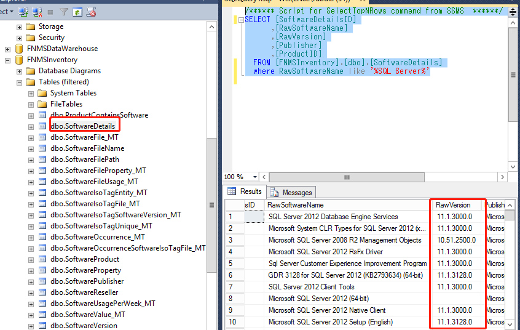Click the Stop icon in Object Explorer toolbar
Image resolution: width=520 pixels, height=330 pixels.
click(50, 12)
